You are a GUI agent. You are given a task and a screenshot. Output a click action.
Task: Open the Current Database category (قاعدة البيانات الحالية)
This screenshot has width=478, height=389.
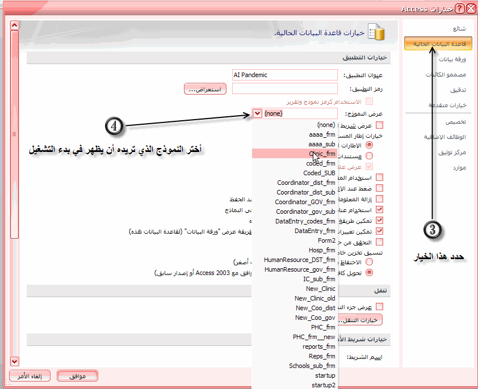438,44
